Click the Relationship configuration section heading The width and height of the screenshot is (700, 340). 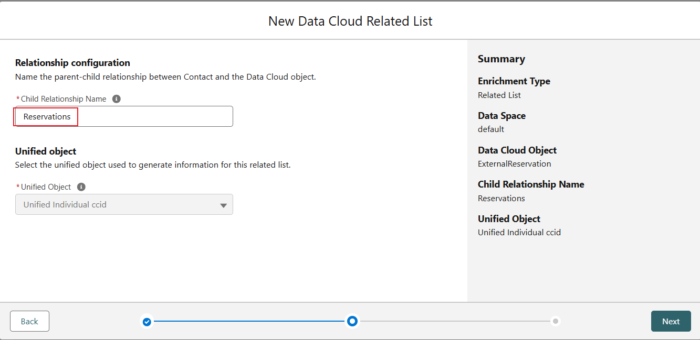click(72, 63)
